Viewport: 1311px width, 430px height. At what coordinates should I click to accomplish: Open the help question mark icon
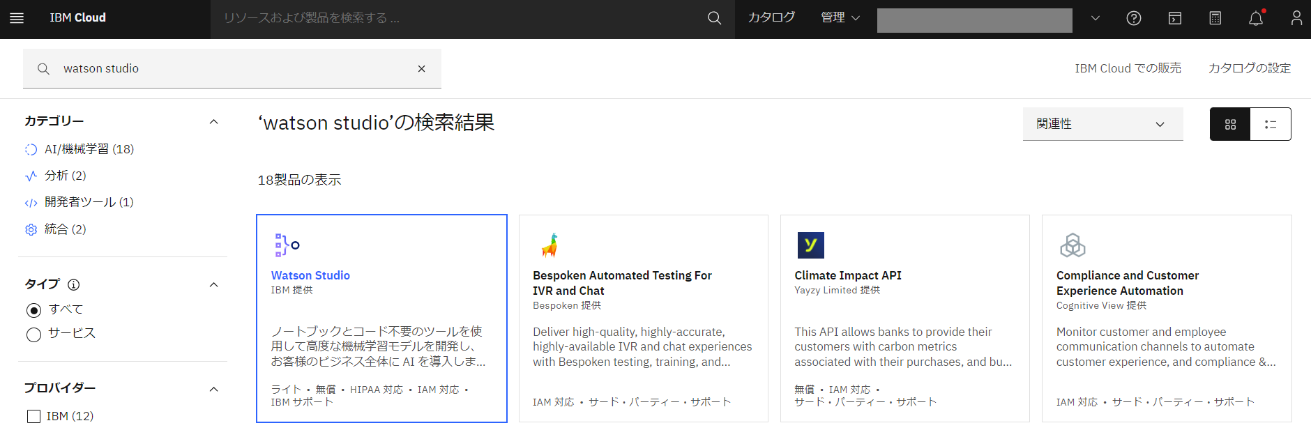(1134, 18)
